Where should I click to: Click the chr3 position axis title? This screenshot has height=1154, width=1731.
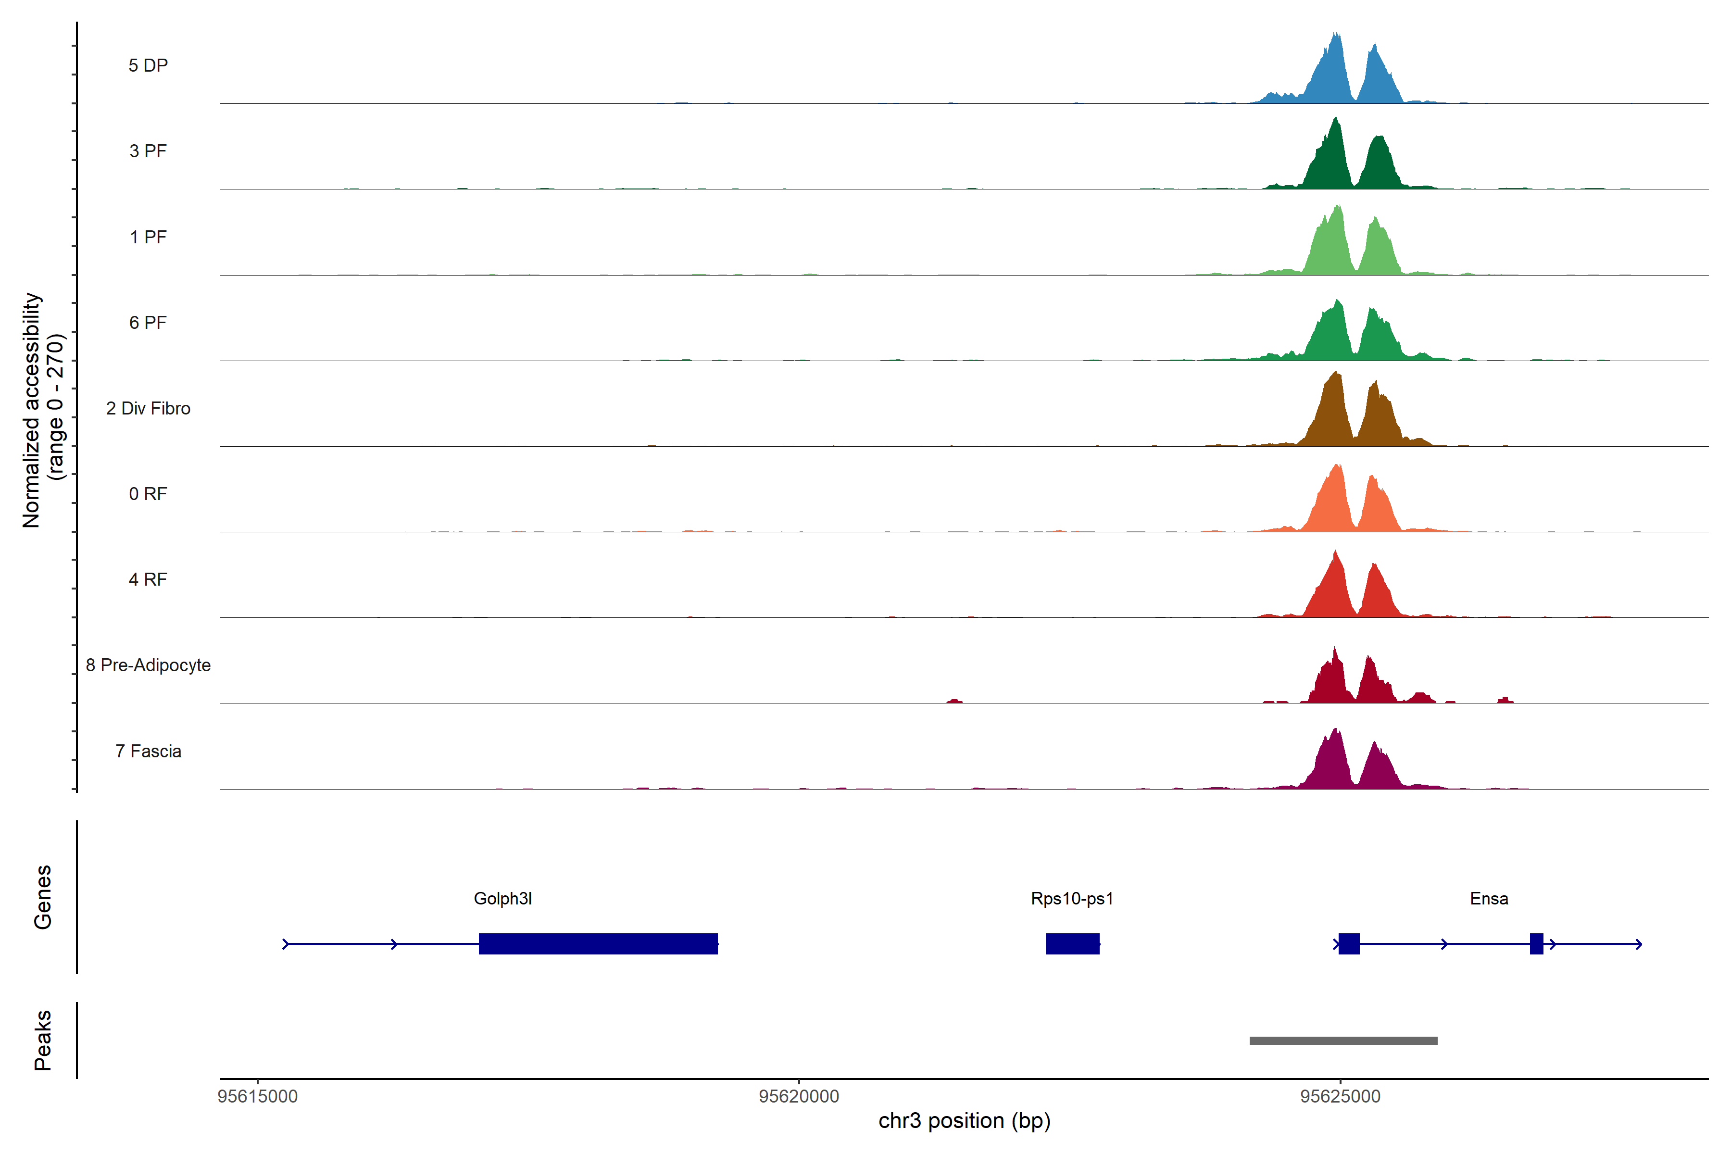pos(964,1121)
